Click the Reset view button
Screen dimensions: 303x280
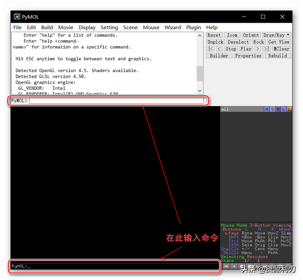214,35
